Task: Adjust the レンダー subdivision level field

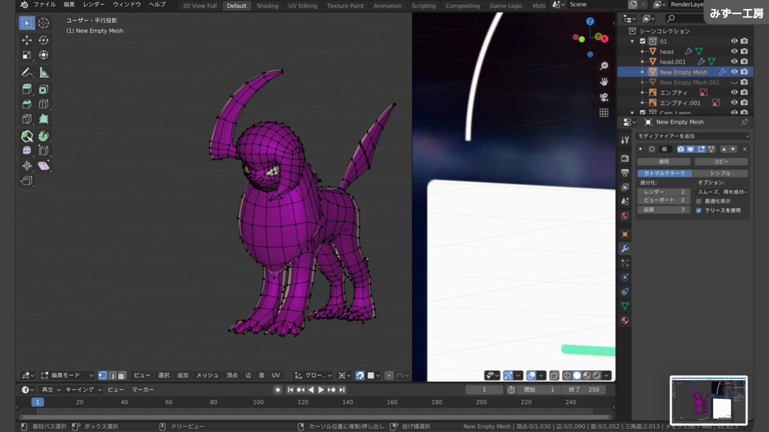Action: pyautogui.click(x=664, y=192)
